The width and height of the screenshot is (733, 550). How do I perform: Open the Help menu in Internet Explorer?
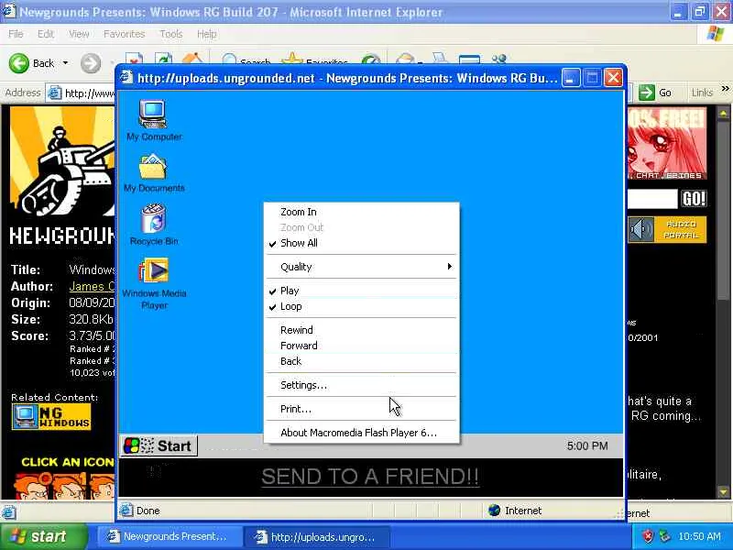(207, 34)
